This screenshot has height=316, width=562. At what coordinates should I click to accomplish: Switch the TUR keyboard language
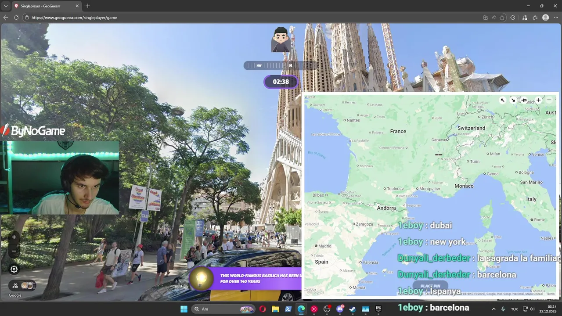pos(514,309)
